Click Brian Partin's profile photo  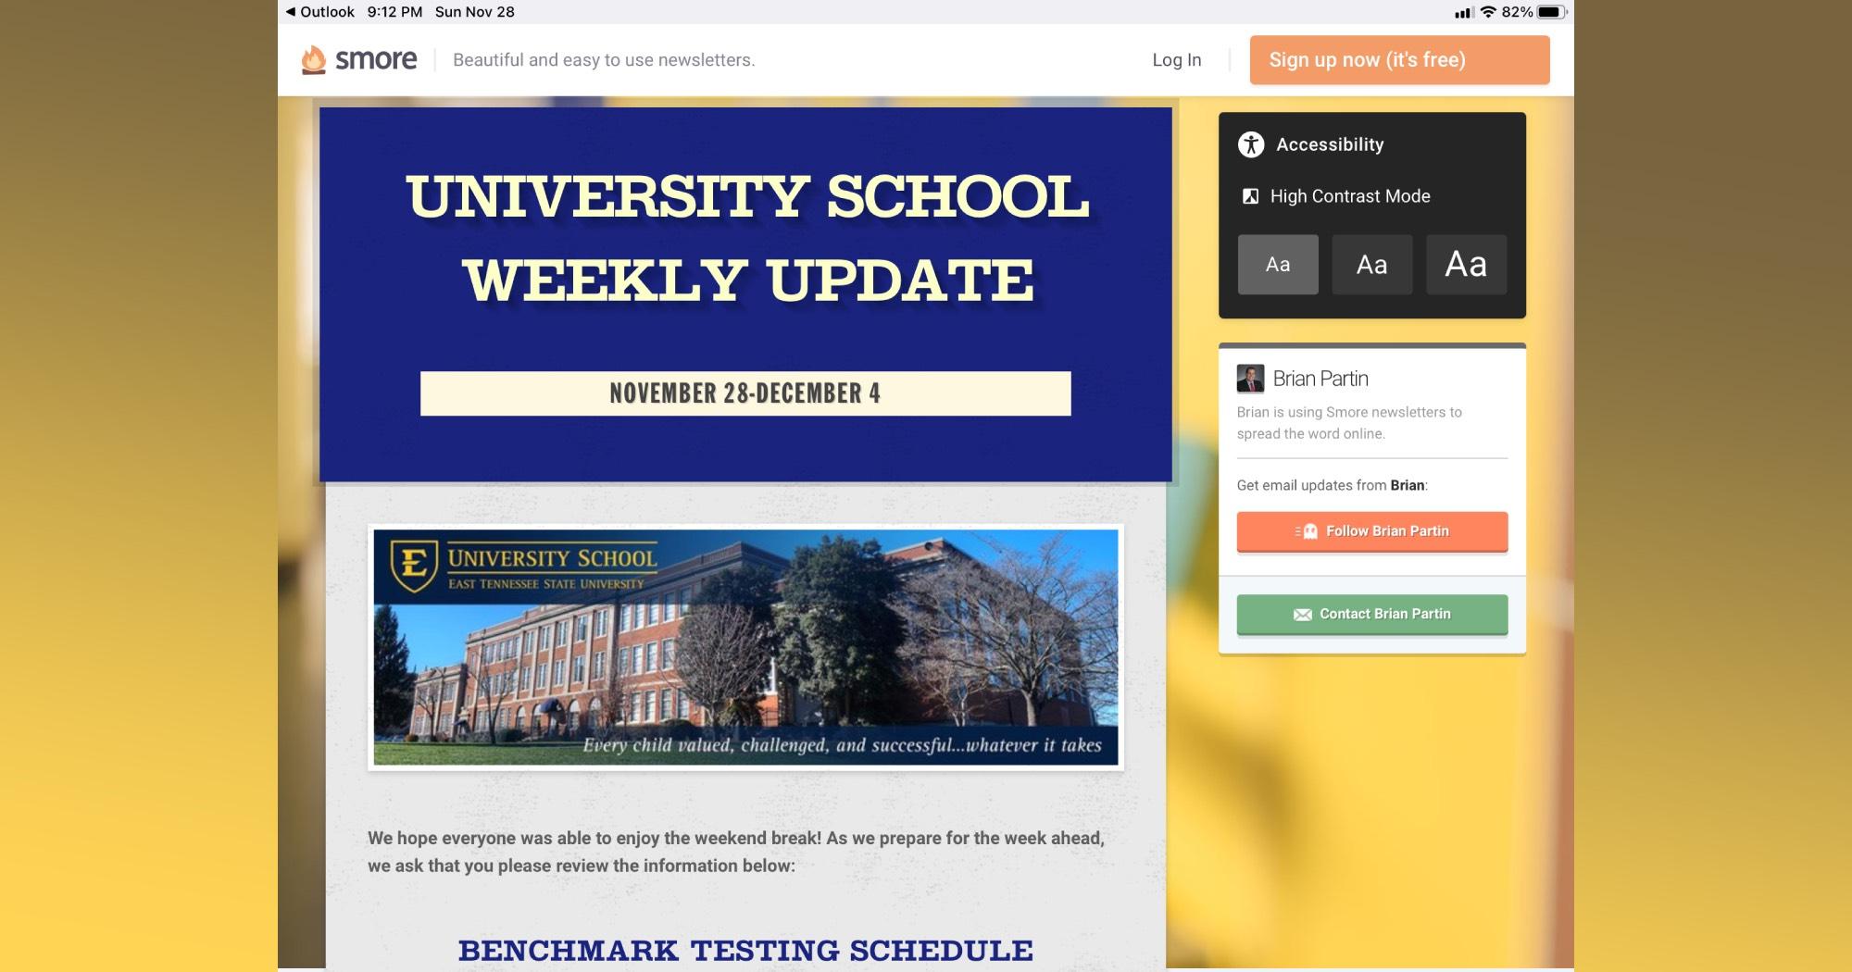click(1250, 379)
